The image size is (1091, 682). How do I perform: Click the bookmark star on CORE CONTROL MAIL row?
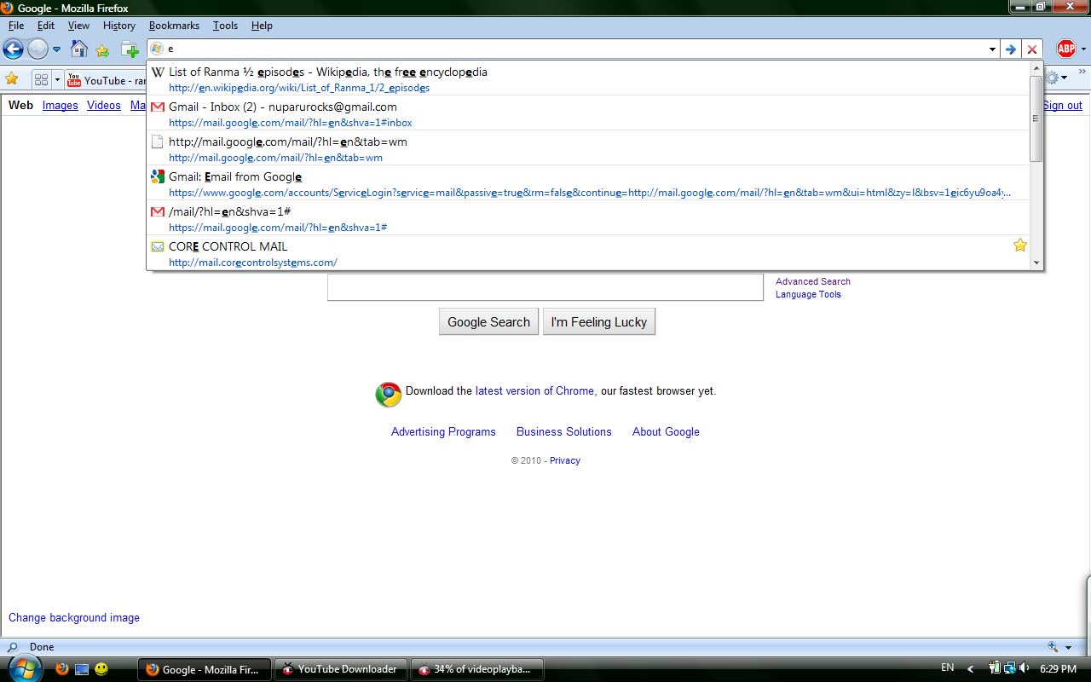point(1019,246)
